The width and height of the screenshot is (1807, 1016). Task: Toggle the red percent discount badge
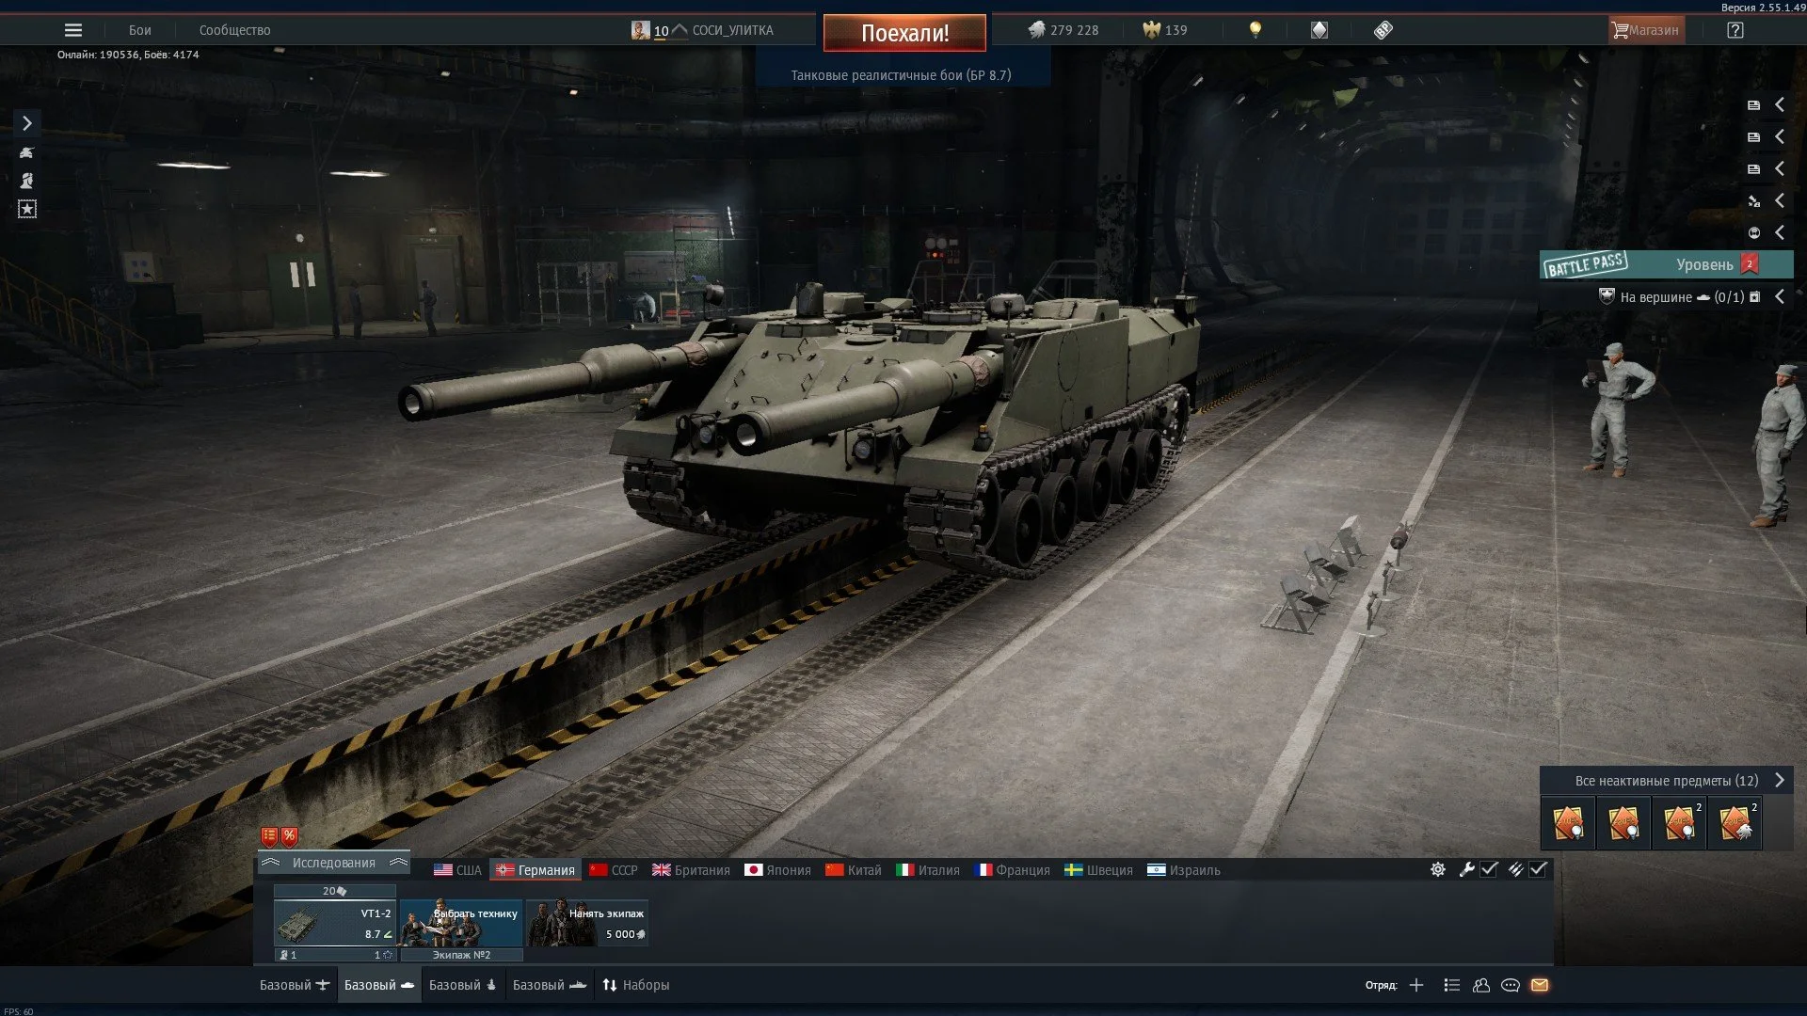point(290,835)
